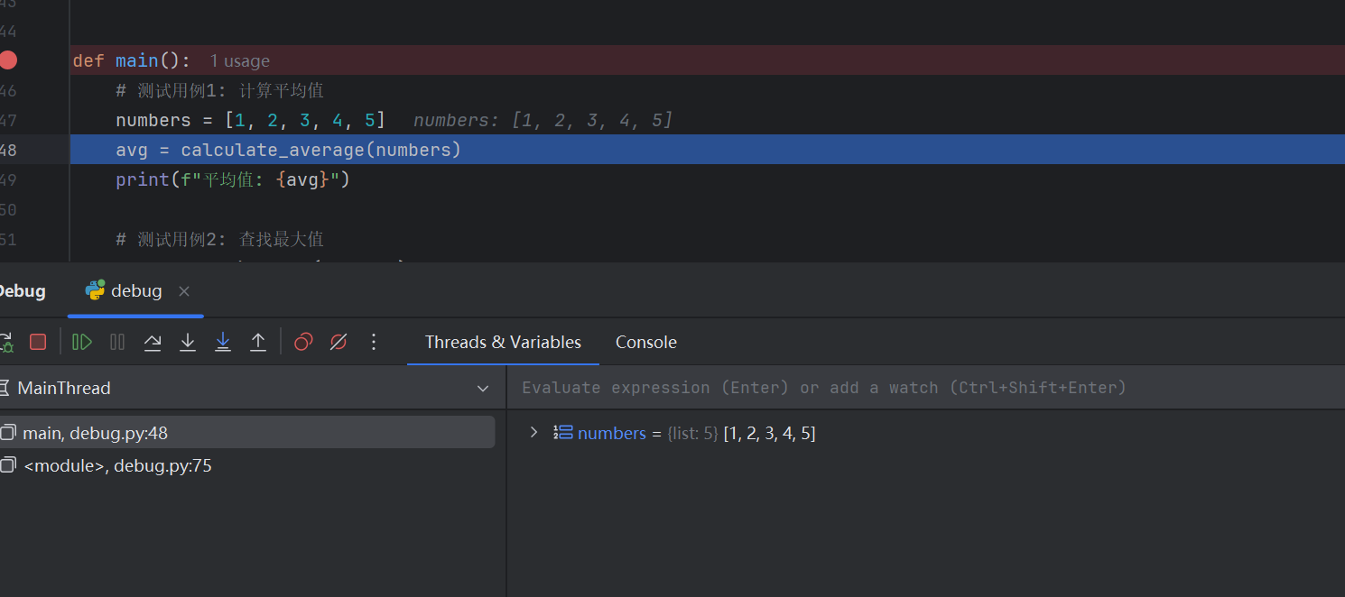The width and height of the screenshot is (1345, 597).
Task: Click the list value [1, 2, 3, 4, 5] in variables
Action: (769, 433)
